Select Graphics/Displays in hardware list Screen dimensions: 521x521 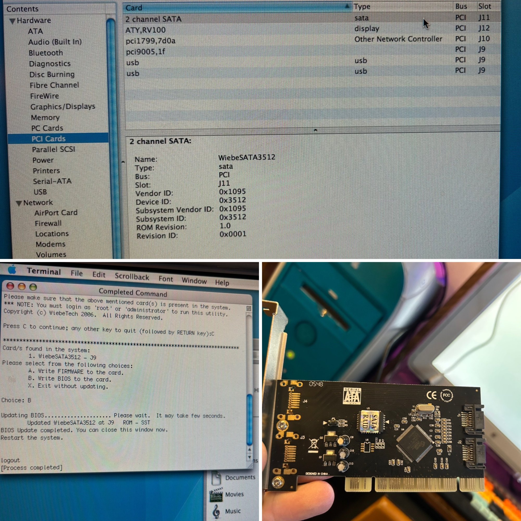(63, 107)
